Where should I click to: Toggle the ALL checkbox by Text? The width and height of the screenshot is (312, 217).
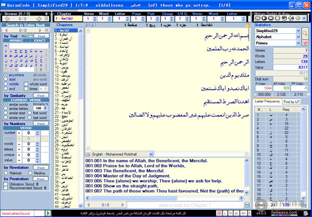point(30,36)
